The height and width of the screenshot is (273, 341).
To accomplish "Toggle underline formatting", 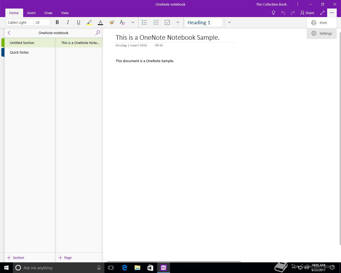I will coord(78,22).
